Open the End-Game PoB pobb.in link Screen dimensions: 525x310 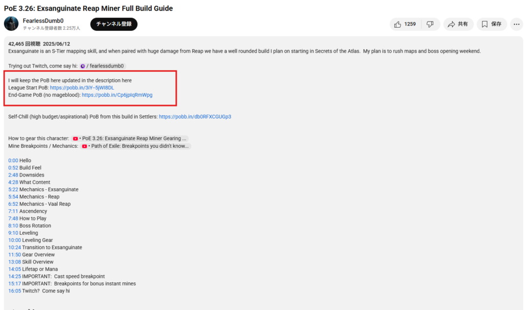click(x=117, y=95)
